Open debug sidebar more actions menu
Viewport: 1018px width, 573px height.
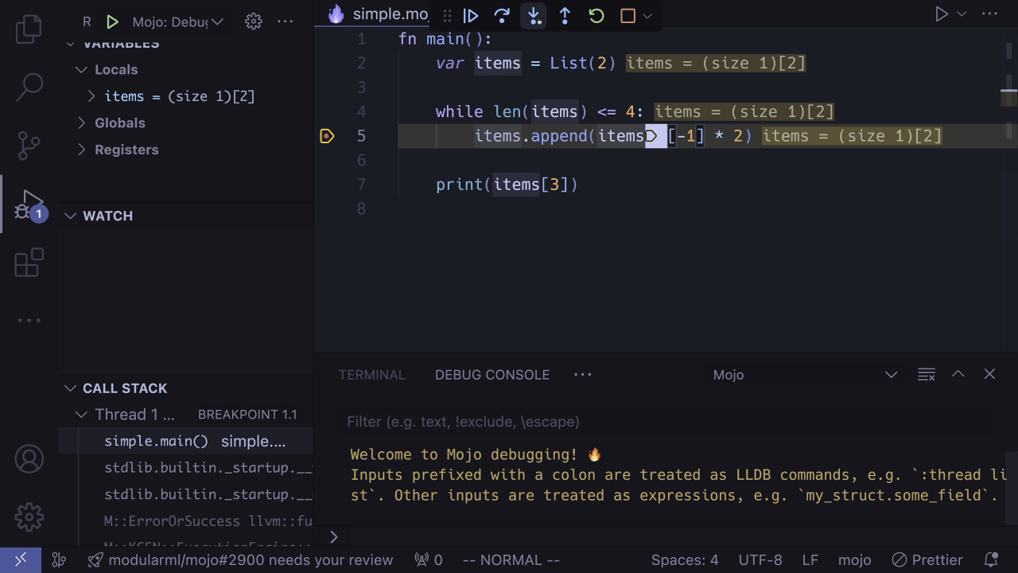coord(285,21)
